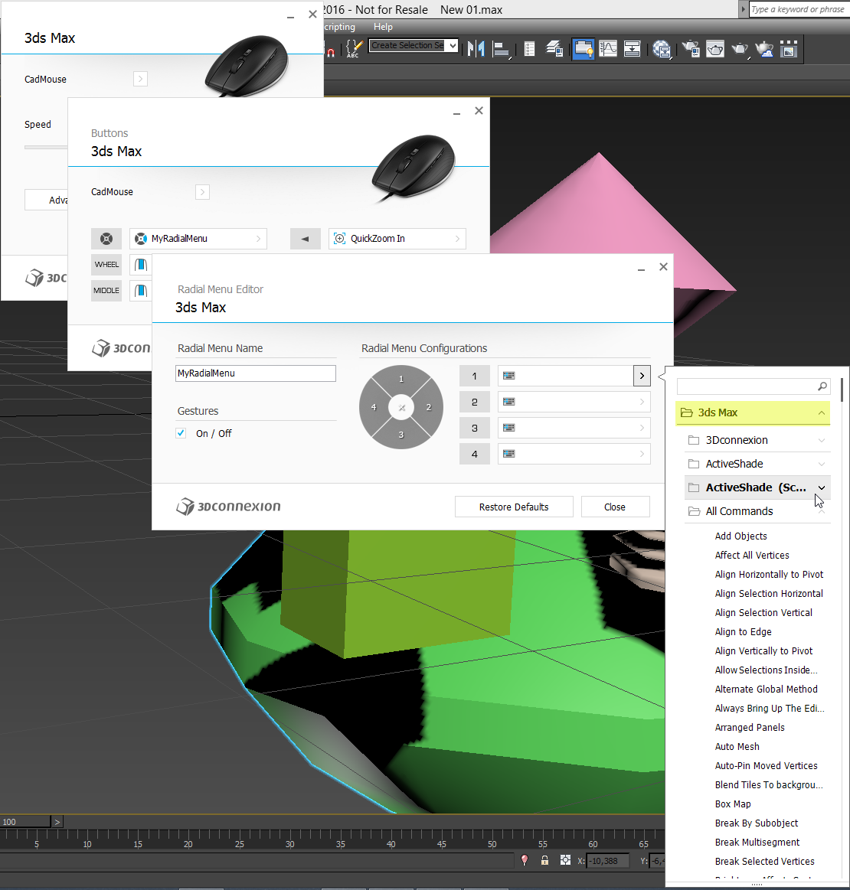Click the keyword search box in title bar
This screenshot has height=890, width=850.
pos(799,9)
